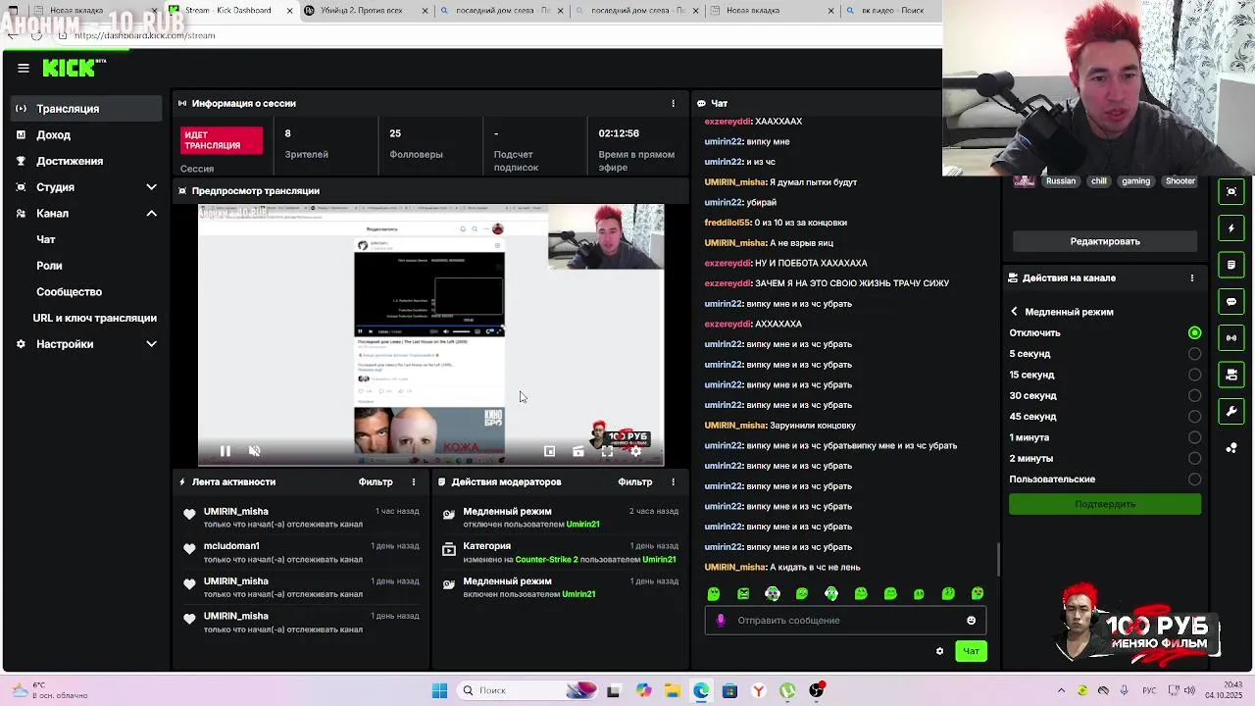Go back from slow mode menu
Screen dimensions: 1255x706
1014,312
